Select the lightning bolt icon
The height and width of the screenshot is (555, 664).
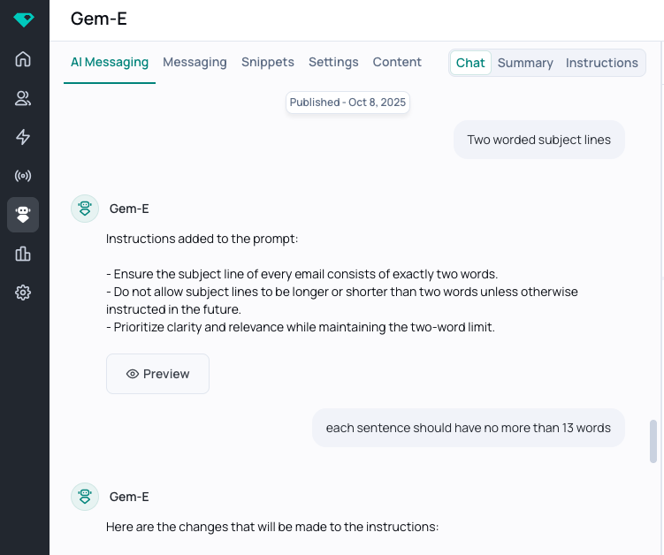pos(23,137)
